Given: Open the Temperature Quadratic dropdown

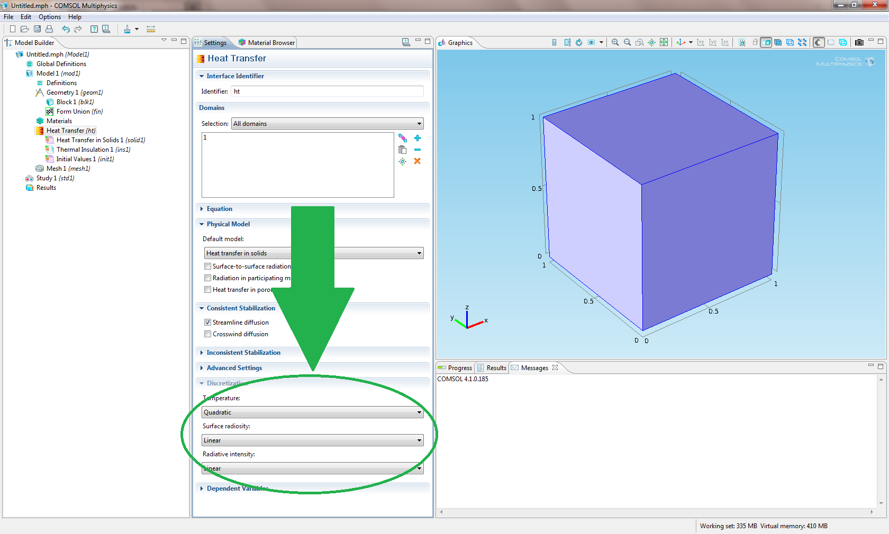Looking at the screenshot, I should [x=313, y=412].
